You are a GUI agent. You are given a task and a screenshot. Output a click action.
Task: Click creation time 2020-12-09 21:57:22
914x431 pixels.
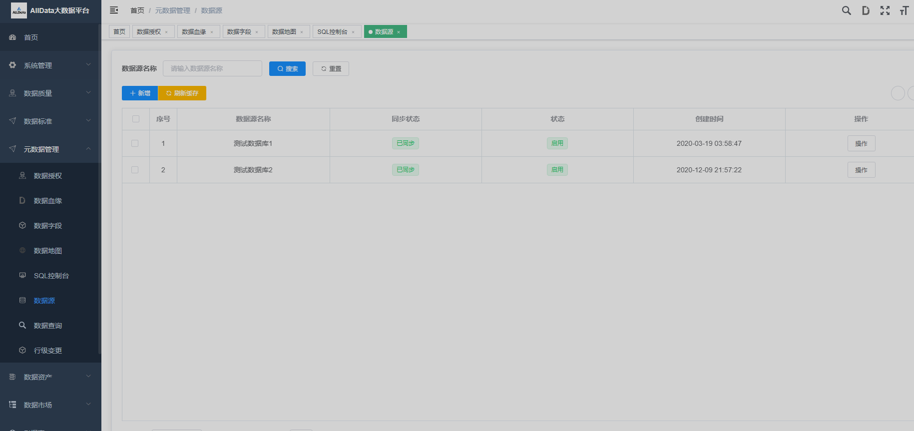tap(709, 170)
